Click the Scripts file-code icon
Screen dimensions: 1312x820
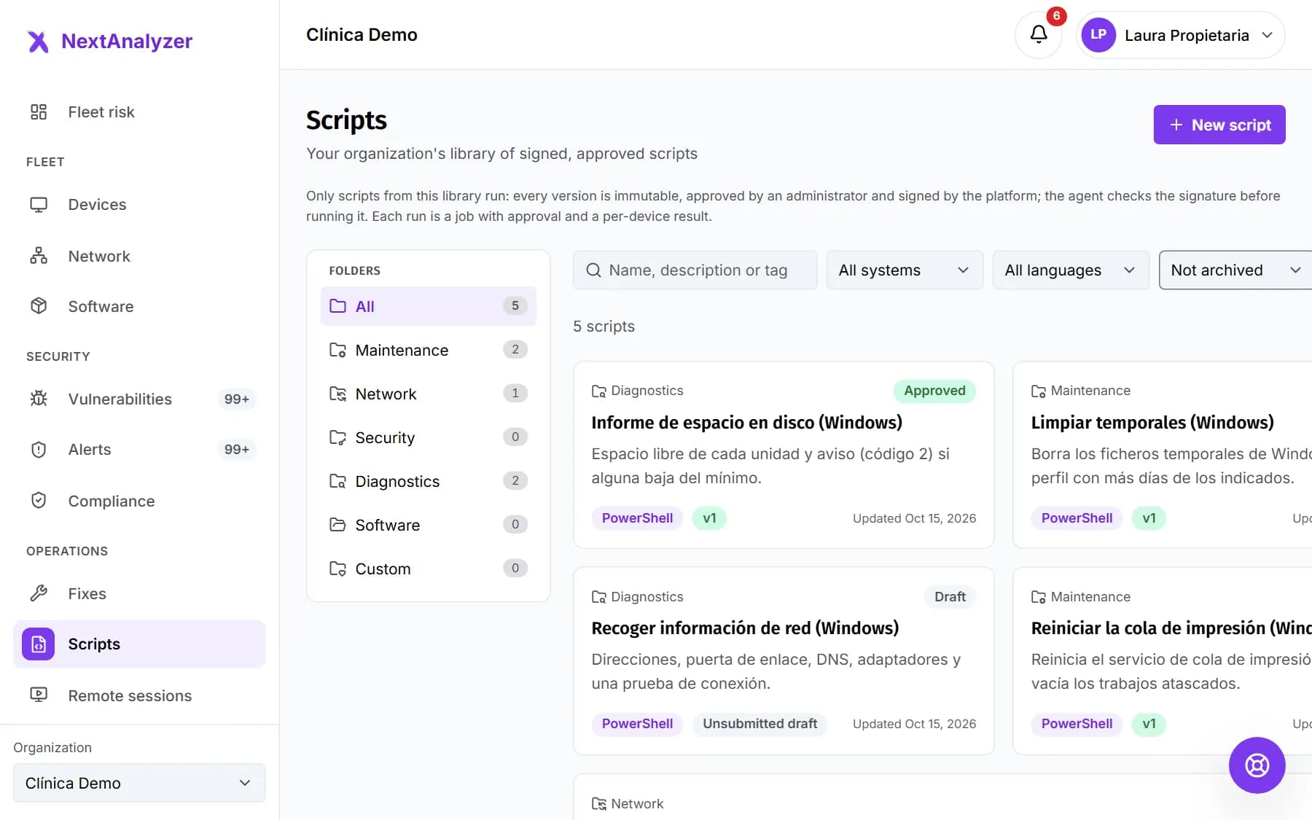39,644
